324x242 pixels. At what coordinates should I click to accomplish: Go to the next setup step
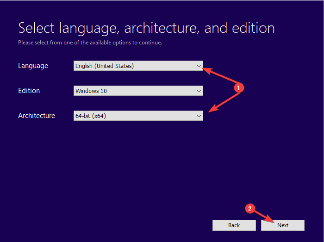(283, 225)
